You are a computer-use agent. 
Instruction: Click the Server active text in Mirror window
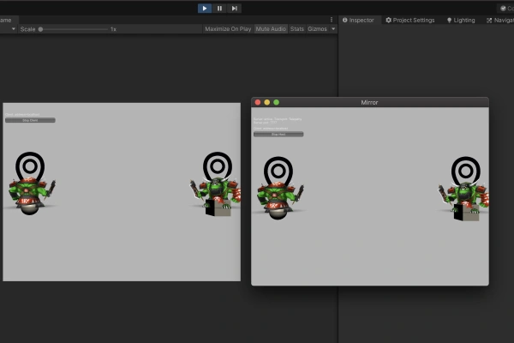pyautogui.click(x=278, y=119)
